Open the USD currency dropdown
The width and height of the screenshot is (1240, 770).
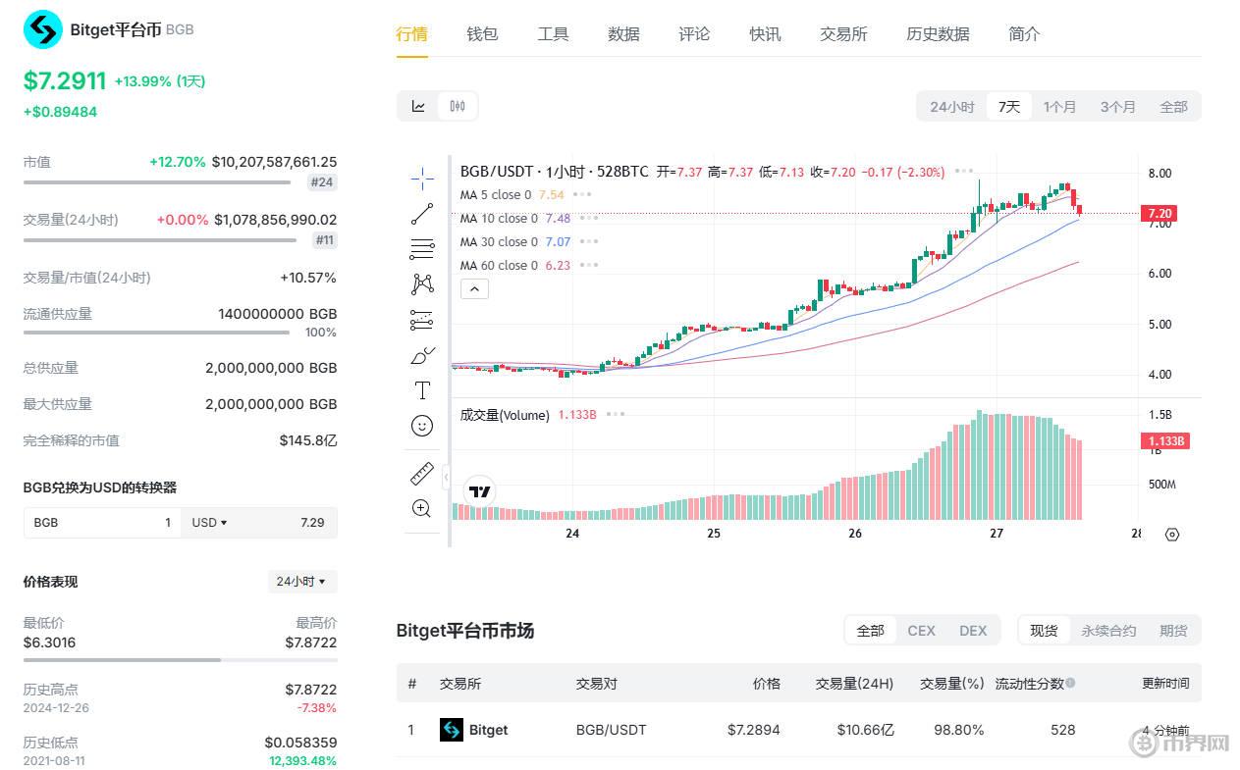209,523
